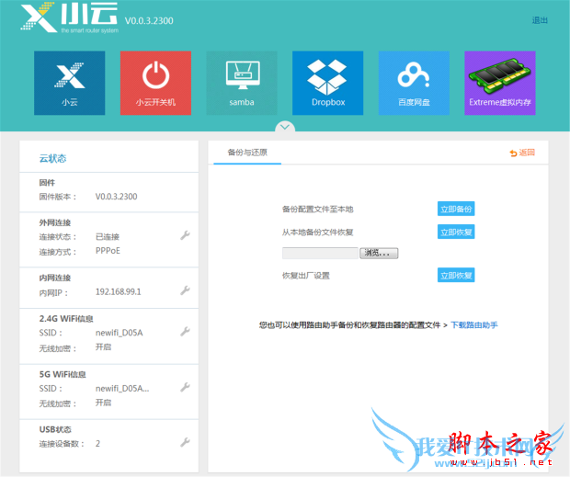Open the 下载路由助手 link
This screenshot has width=570, height=477.
pos(474,324)
